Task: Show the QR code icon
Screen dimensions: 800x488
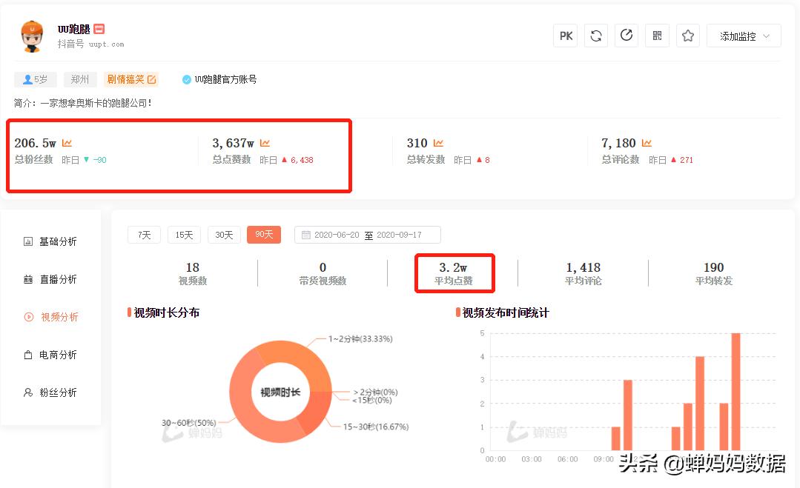Action: [656, 35]
